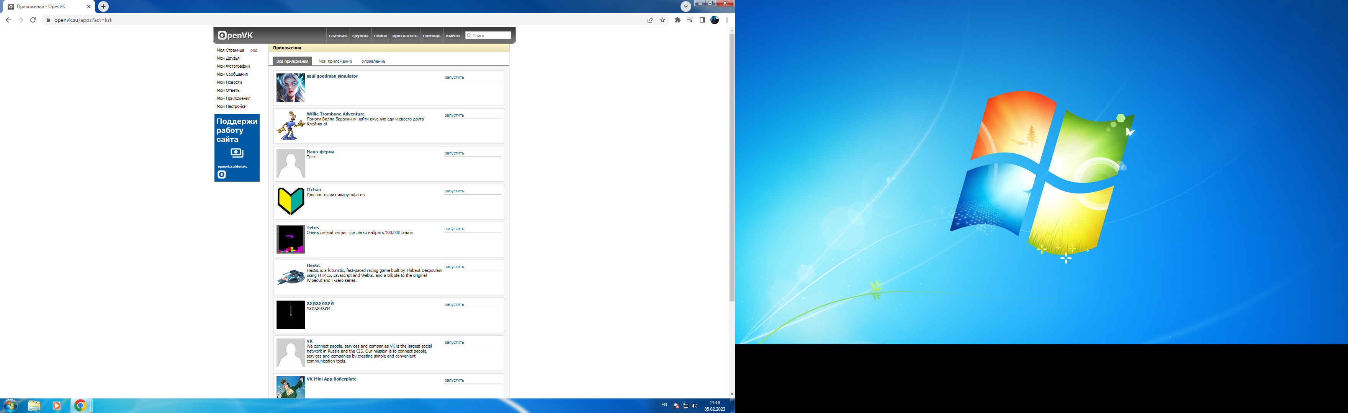Viewport: 1348px width, 413px height.
Task: Expand the tab search chevron button
Action: point(685,6)
